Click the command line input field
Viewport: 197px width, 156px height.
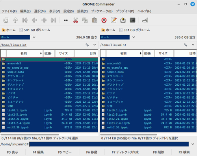109,144
